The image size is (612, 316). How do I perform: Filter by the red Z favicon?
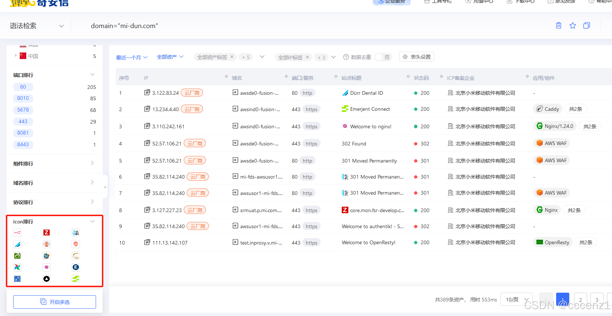46,233
